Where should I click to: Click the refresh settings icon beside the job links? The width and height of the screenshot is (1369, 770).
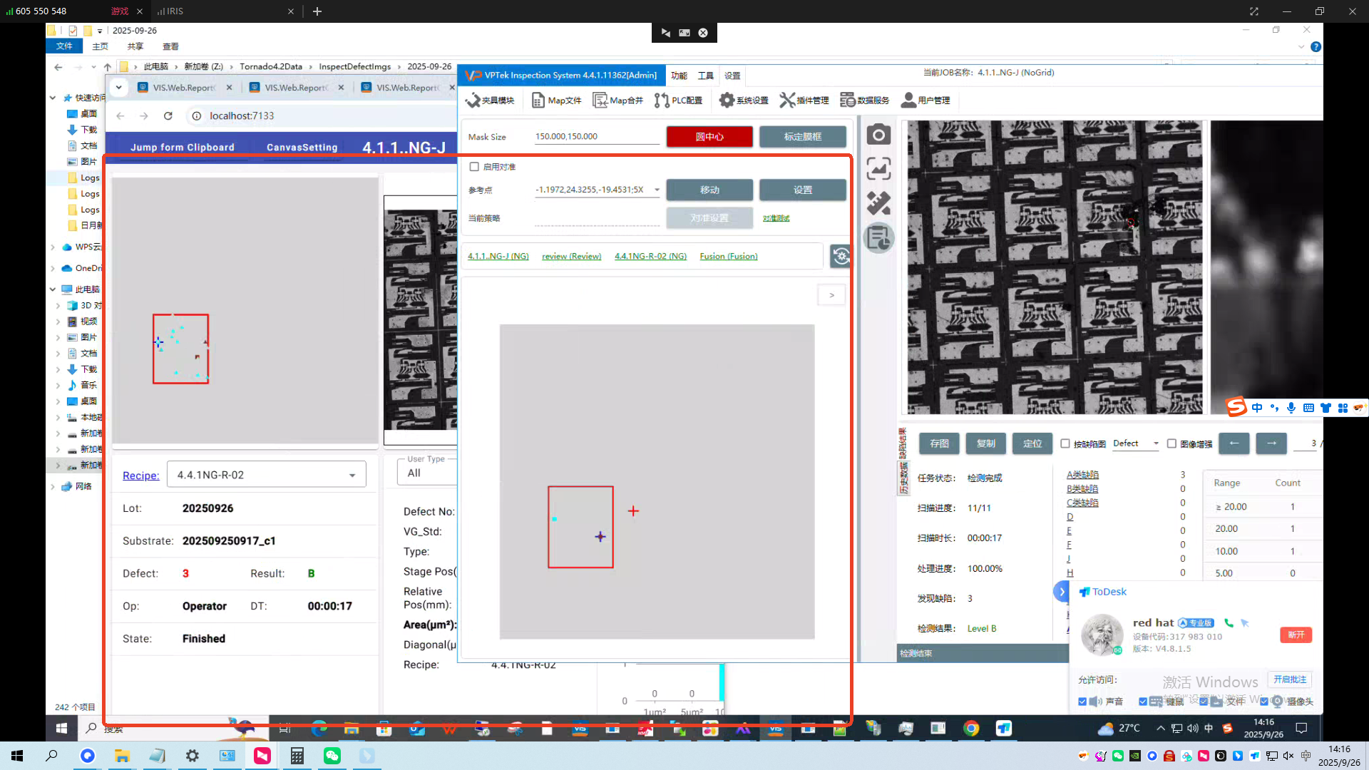(841, 257)
